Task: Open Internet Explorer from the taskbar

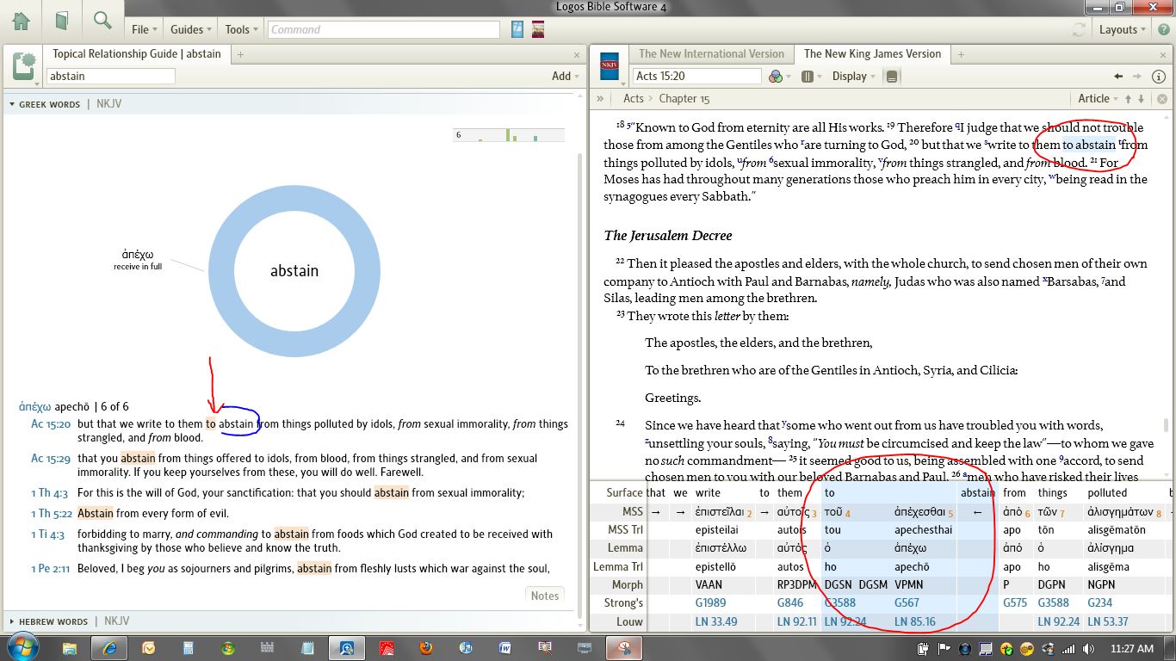Action: [109, 647]
